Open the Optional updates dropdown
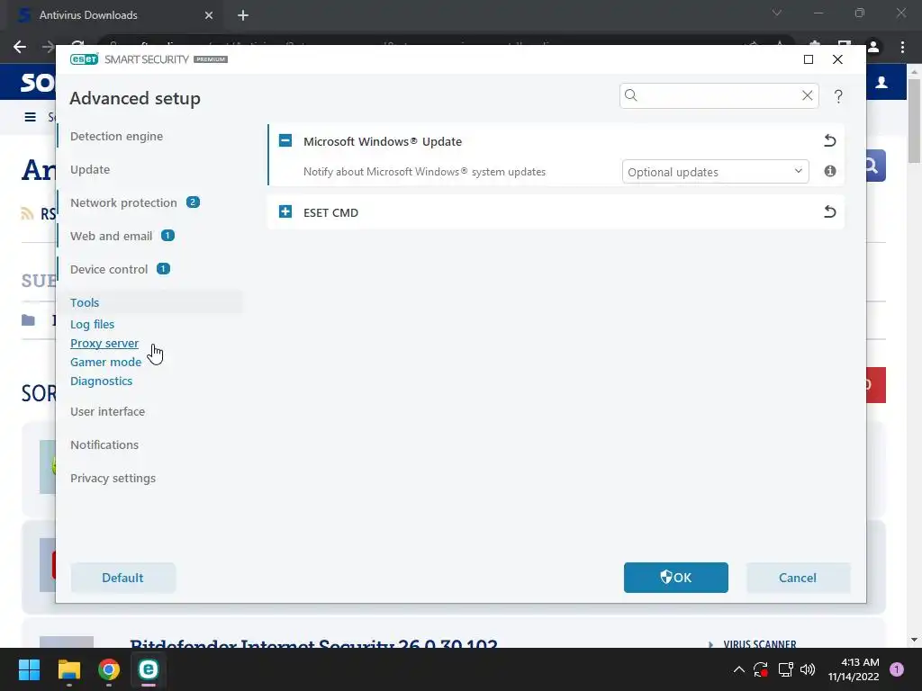This screenshot has width=922, height=691. click(715, 172)
